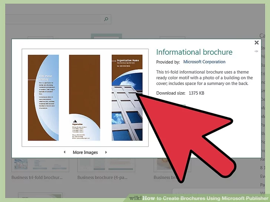
Task: Click the brochure cover panel with the building photo
Action: 127,98
